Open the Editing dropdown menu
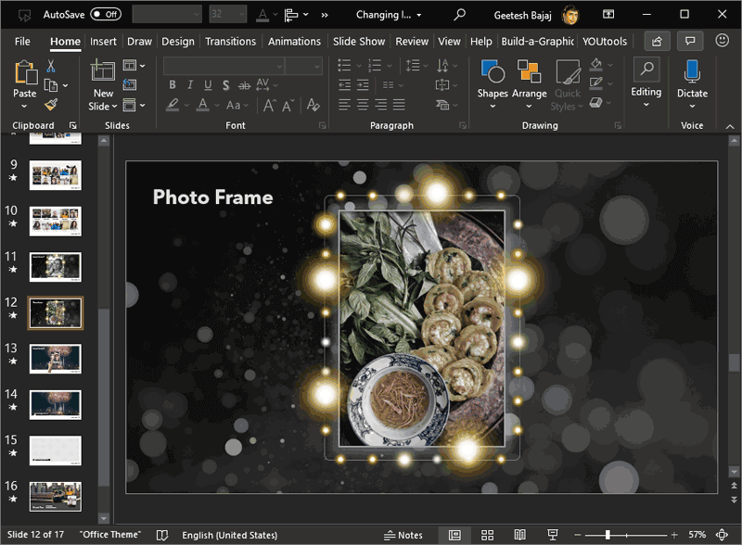742x545 pixels. 646,92
